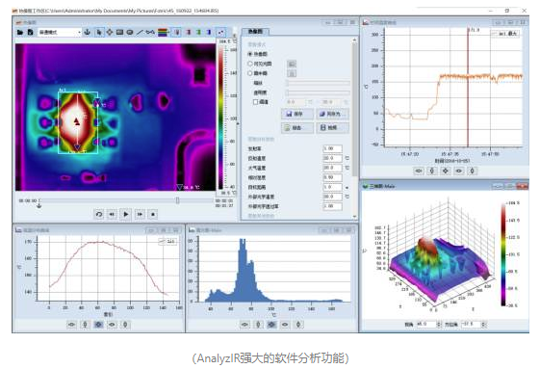Click the emissivity input field showing 1.00

[x=332, y=148]
